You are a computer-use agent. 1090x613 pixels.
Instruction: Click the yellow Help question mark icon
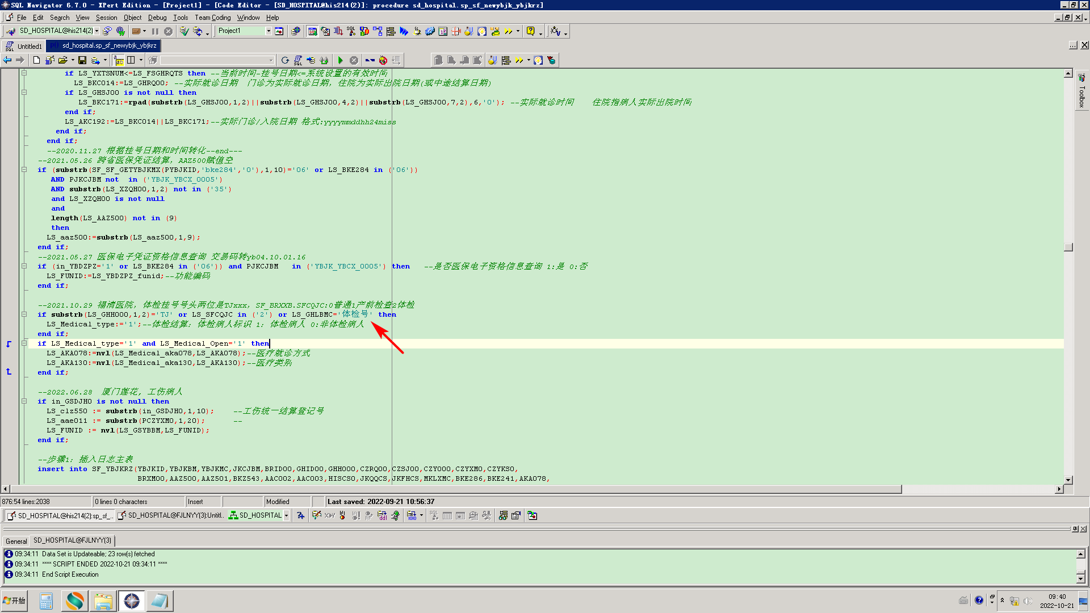click(530, 31)
